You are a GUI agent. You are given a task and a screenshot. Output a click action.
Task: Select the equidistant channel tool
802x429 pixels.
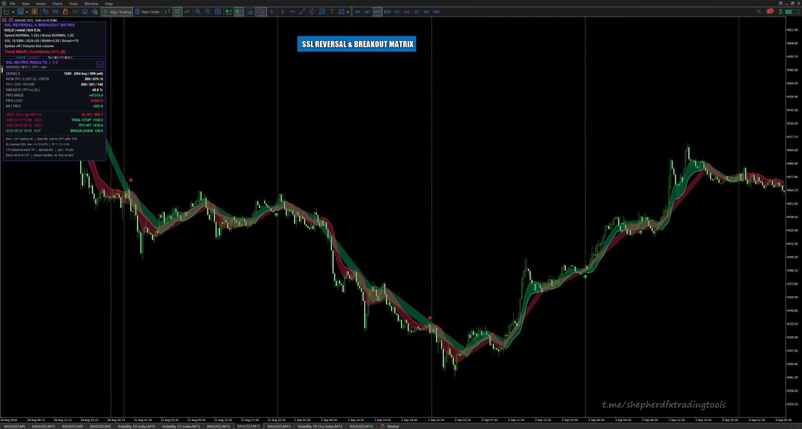312,12
